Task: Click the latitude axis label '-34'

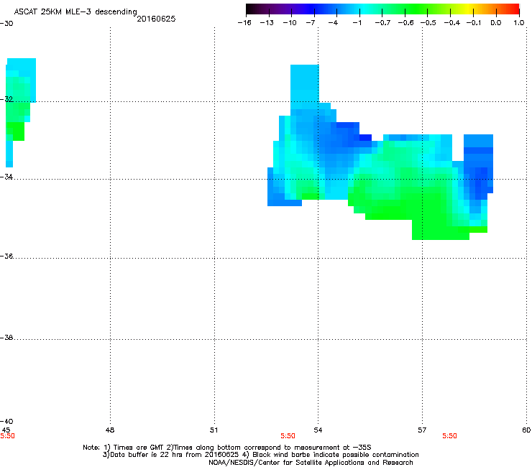Action: (6, 177)
